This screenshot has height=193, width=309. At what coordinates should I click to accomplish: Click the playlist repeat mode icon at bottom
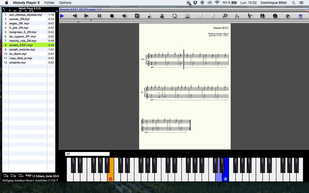[28, 175]
